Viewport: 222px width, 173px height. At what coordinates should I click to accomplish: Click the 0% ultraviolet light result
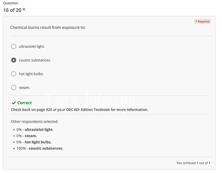click(35, 130)
